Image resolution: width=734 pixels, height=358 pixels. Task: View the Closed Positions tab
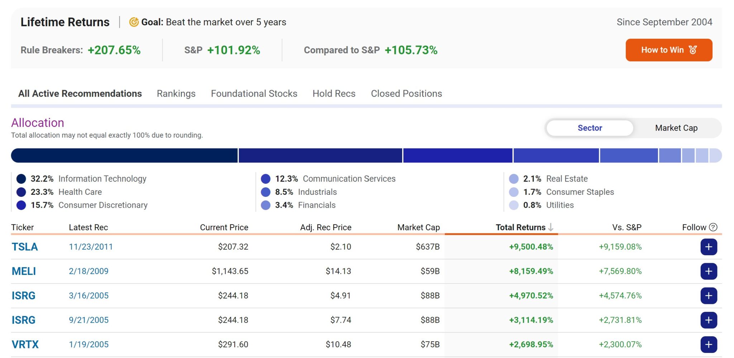click(406, 94)
